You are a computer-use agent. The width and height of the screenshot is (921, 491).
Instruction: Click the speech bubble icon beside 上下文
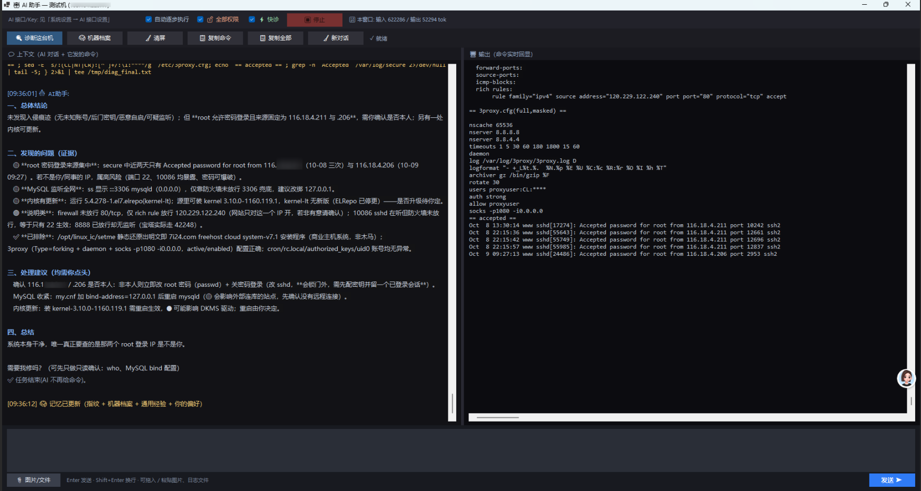pyautogui.click(x=11, y=54)
